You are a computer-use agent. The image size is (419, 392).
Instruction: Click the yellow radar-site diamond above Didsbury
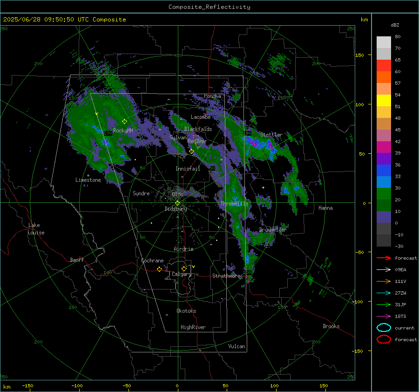tap(177, 203)
